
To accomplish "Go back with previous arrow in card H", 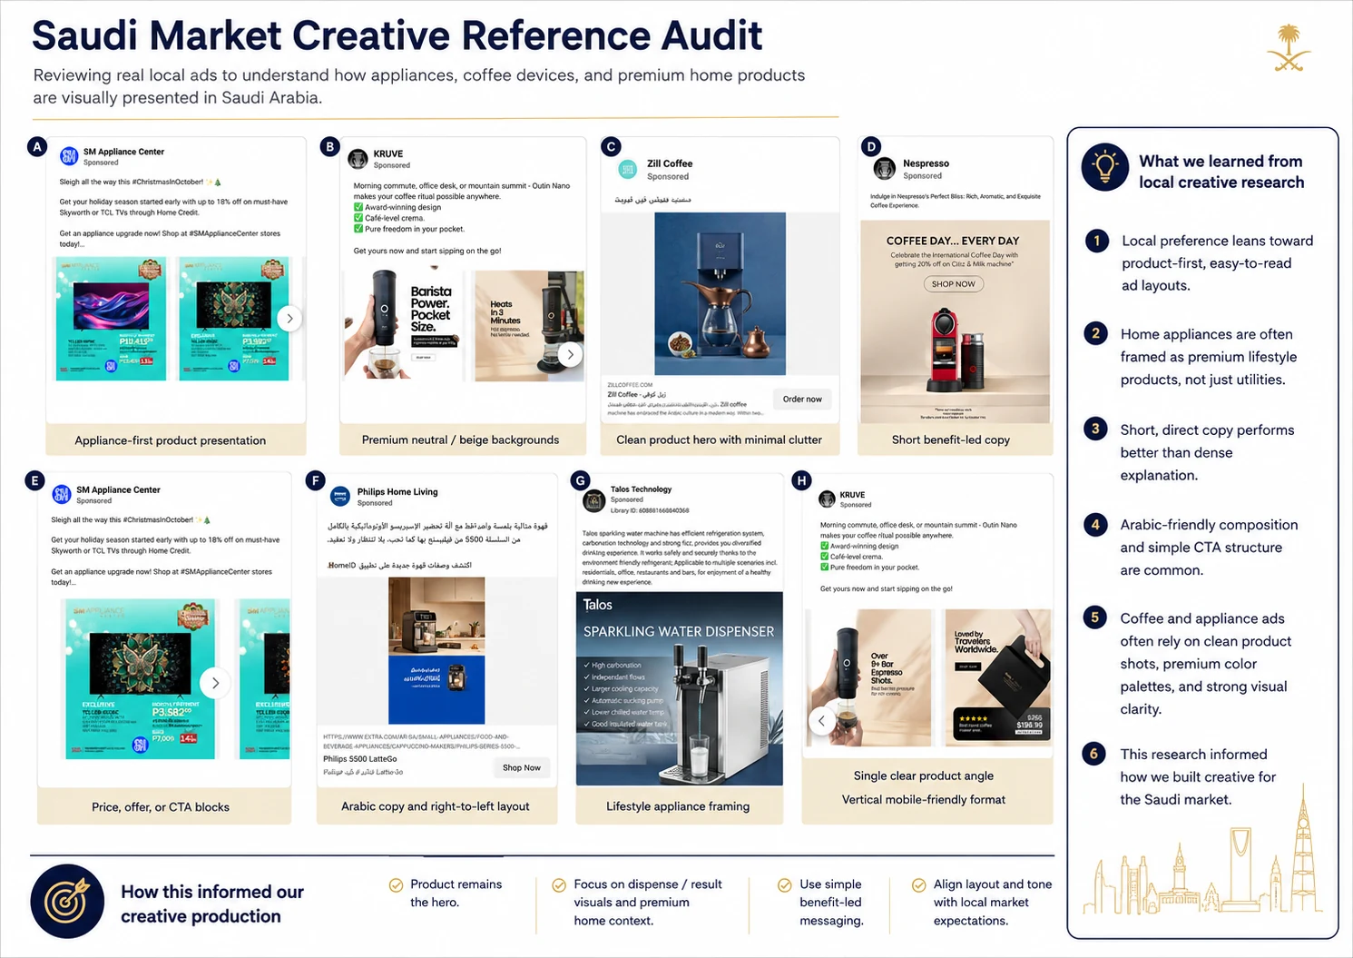I will click(821, 721).
